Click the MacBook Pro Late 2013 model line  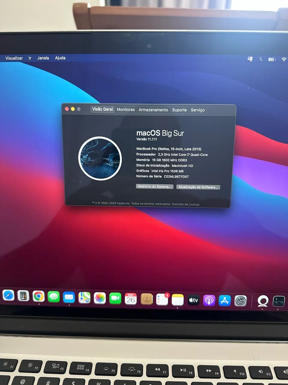point(169,149)
